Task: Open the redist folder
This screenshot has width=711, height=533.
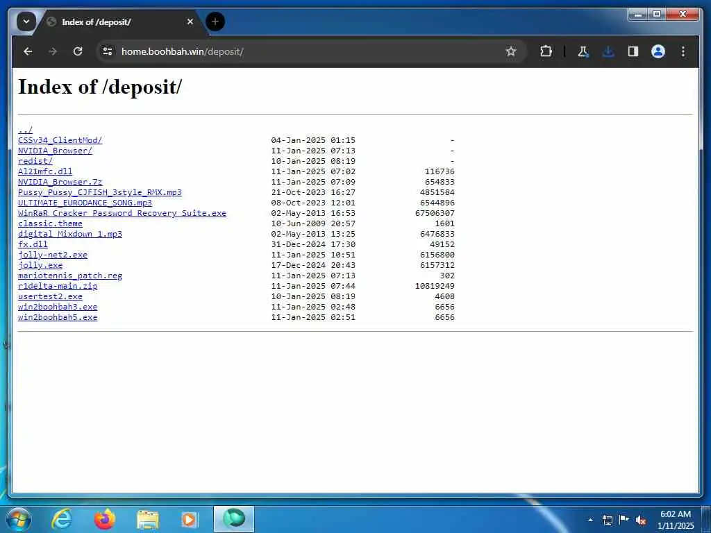Action: pyautogui.click(x=35, y=161)
